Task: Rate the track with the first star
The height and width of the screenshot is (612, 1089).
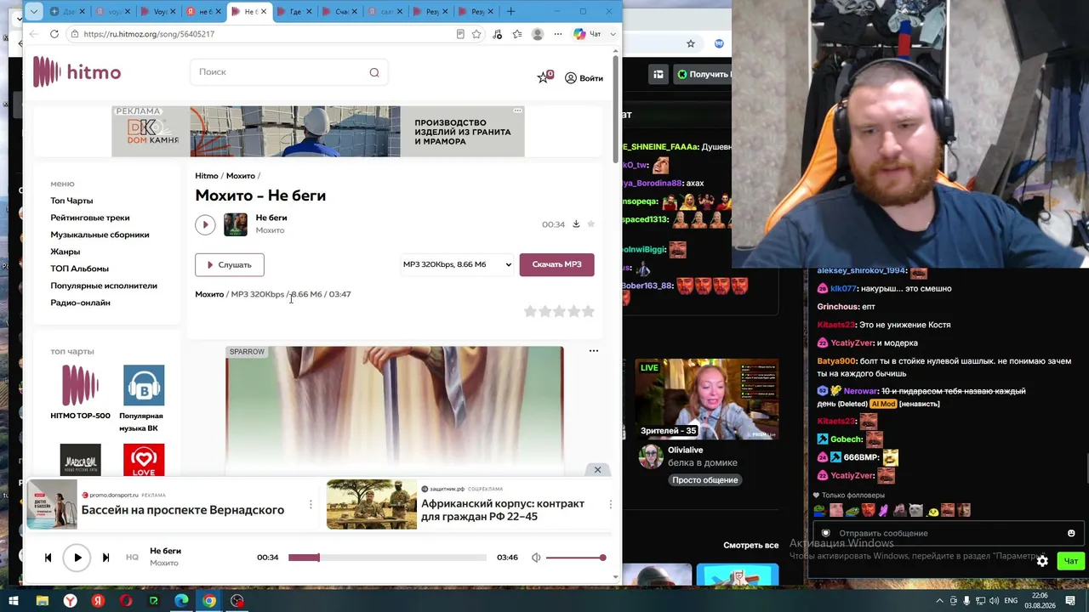Action: click(530, 312)
